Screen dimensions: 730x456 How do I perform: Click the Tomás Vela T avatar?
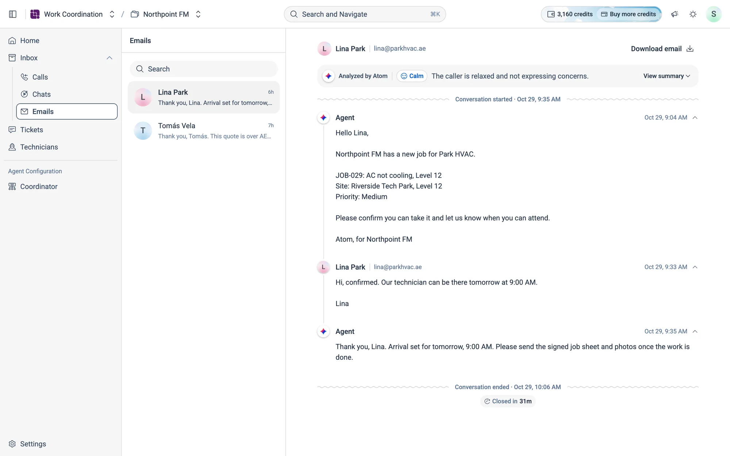tap(143, 131)
